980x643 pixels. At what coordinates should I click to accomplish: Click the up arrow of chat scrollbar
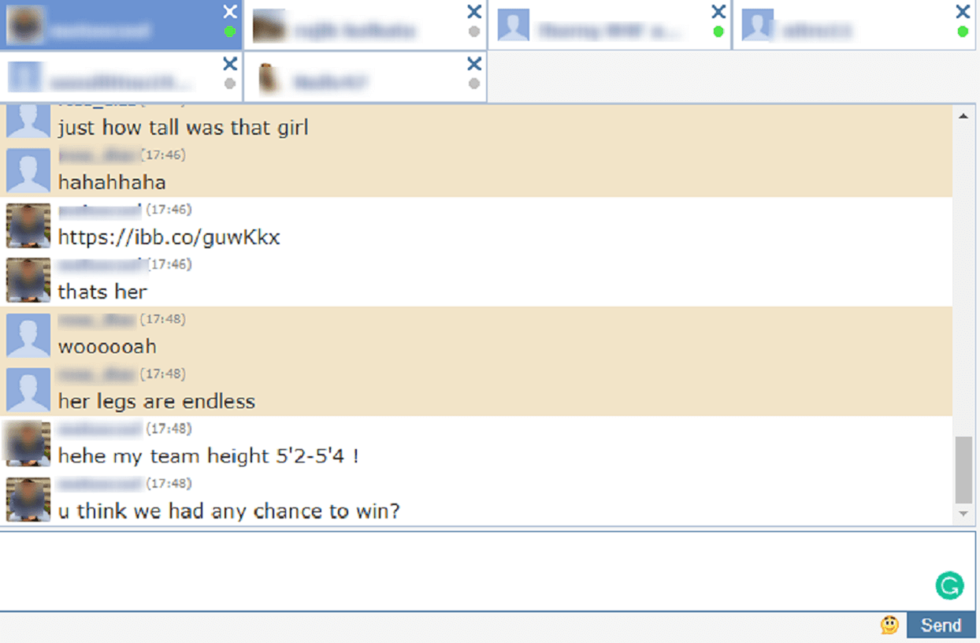(x=963, y=117)
